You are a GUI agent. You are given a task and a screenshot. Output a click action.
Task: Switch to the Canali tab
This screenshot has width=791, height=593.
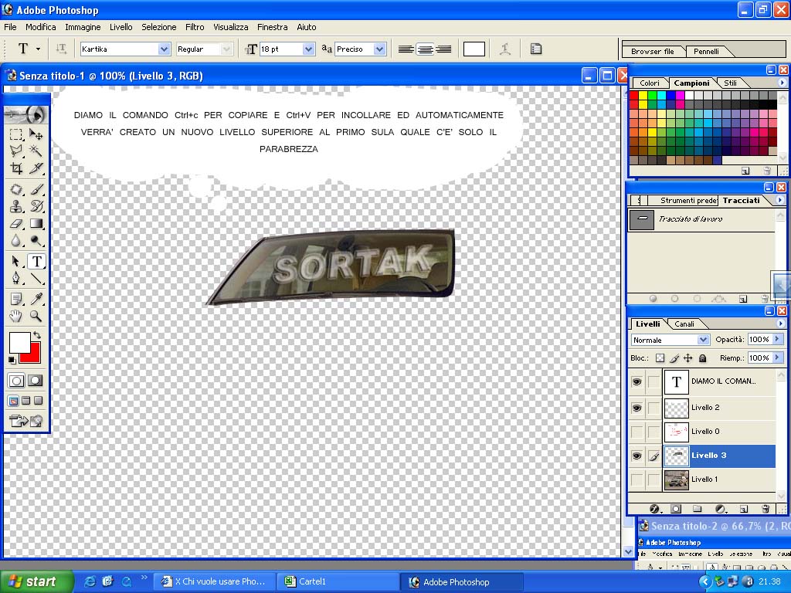[684, 324]
